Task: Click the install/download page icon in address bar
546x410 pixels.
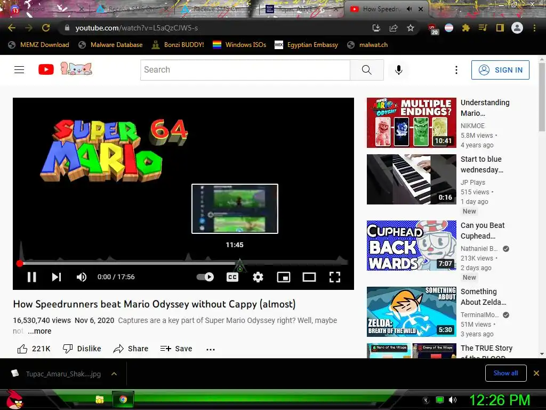Action: pos(376,28)
